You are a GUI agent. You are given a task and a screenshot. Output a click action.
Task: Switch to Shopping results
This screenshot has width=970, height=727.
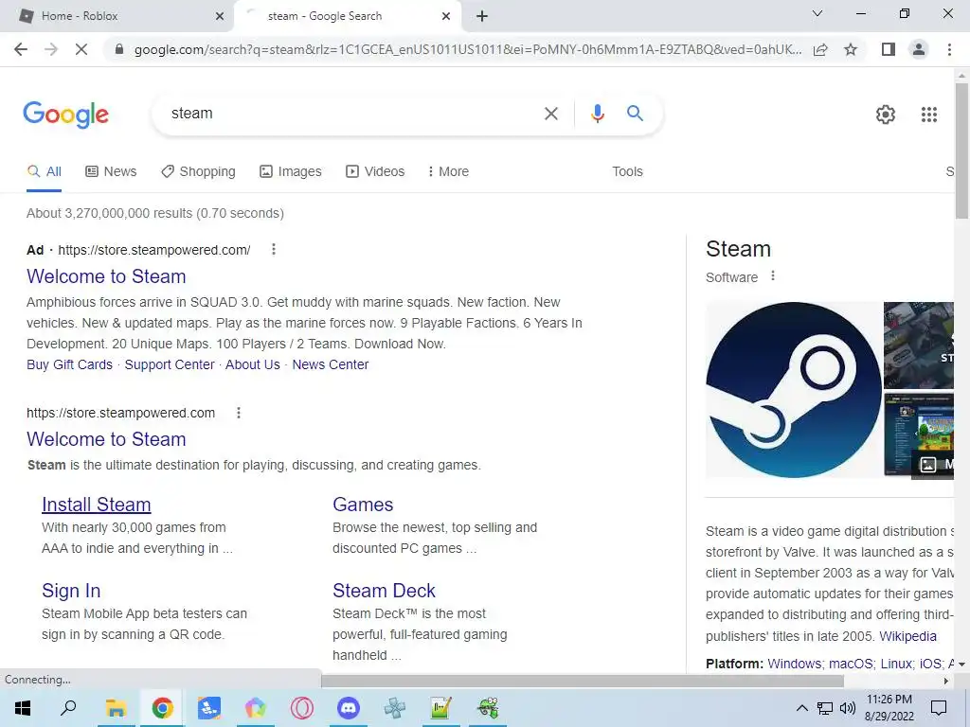click(198, 171)
